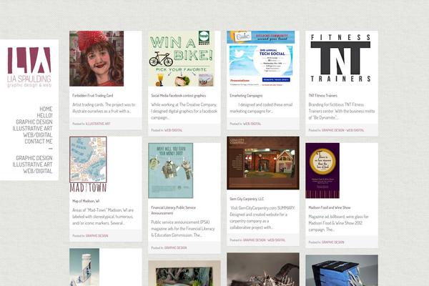Image resolution: width=429 pixels, height=286 pixels.
Task: Open the CONTACT ME menu item
Action: [39, 142]
